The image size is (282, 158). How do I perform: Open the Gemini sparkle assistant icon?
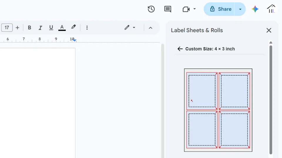(x=255, y=9)
